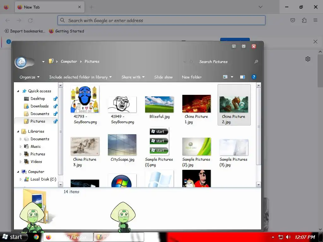323x242 pixels.
Task: Open the view options dropdown arrow
Action: pyautogui.click(x=232, y=77)
